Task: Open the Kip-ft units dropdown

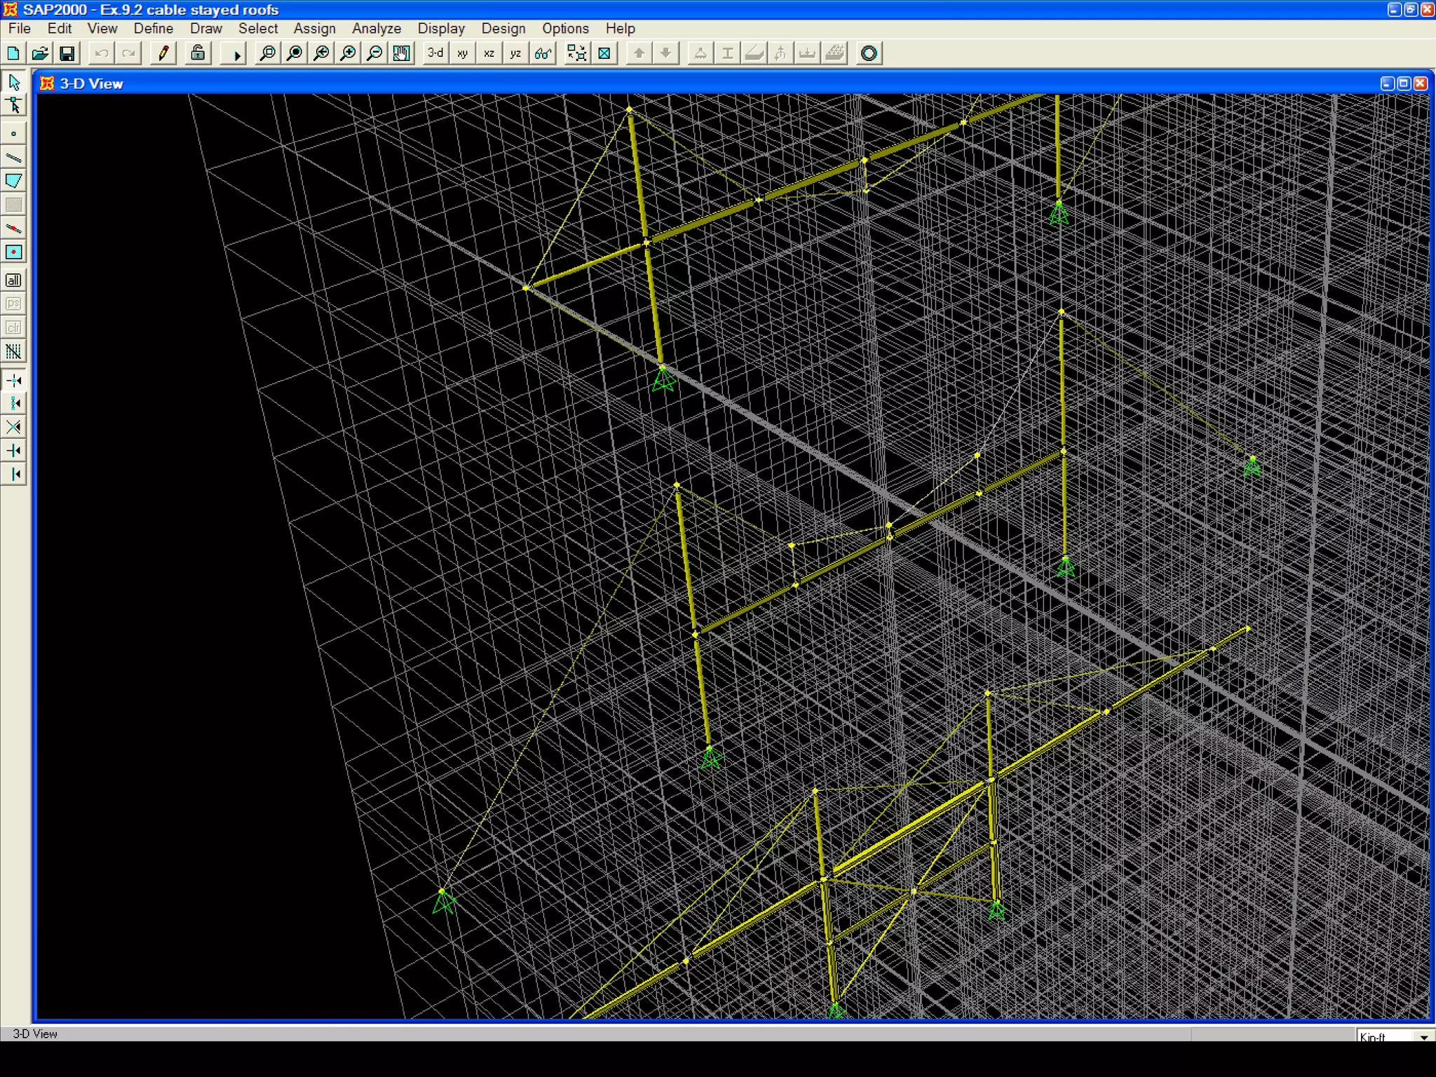Action: [x=1423, y=1036]
